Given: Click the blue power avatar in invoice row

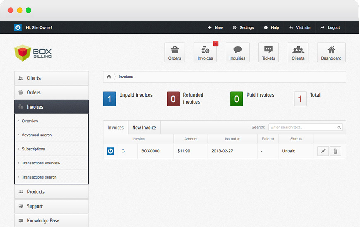Looking at the screenshot, I should (x=110, y=151).
